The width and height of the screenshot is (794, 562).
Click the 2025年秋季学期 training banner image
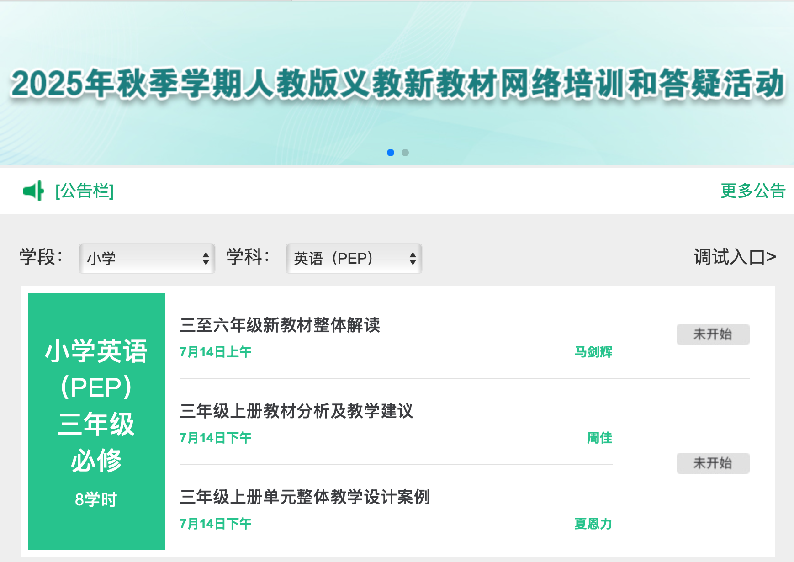(x=397, y=83)
